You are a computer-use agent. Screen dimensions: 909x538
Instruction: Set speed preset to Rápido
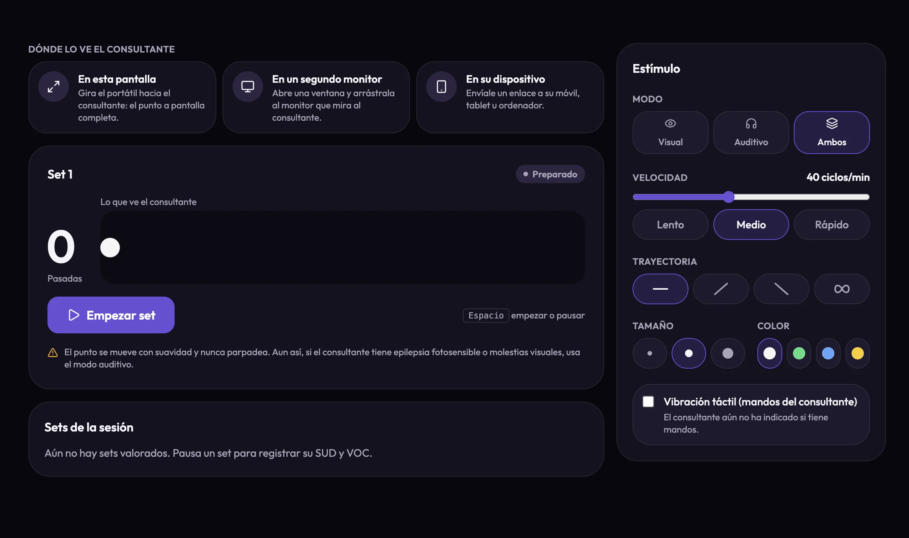click(832, 225)
